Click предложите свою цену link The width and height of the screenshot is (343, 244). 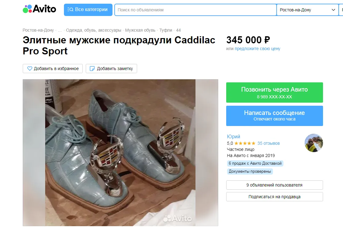click(257, 49)
